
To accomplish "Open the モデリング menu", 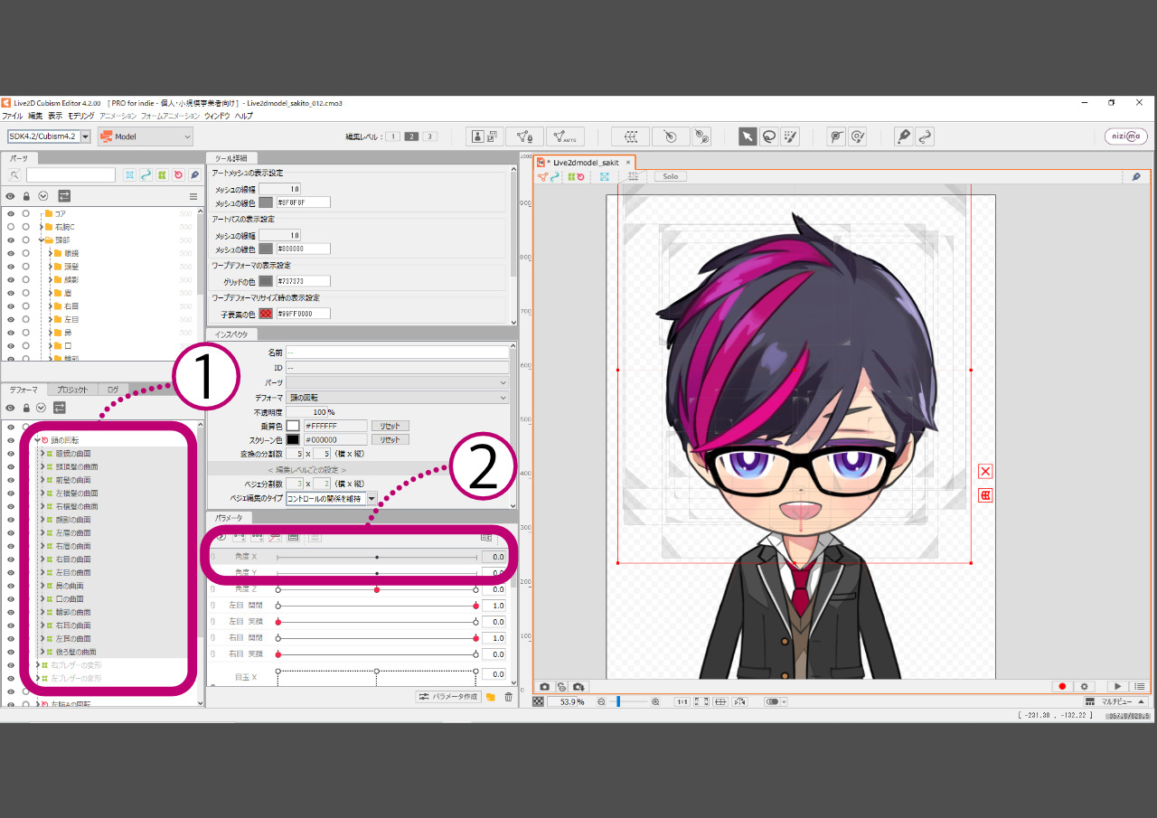I will pyautogui.click(x=80, y=116).
